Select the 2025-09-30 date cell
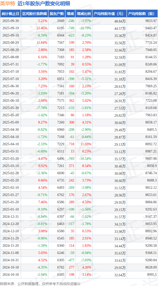The height and width of the screenshot is (286, 158). pos(10,21)
